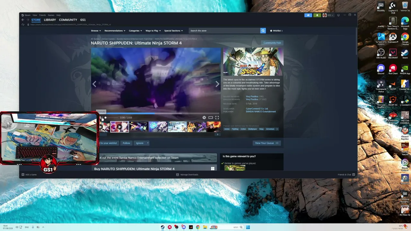The height and width of the screenshot is (231, 411).
Task: Open CyberConnect2 Co. Ltd. developer link
Action: tap(257, 109)
